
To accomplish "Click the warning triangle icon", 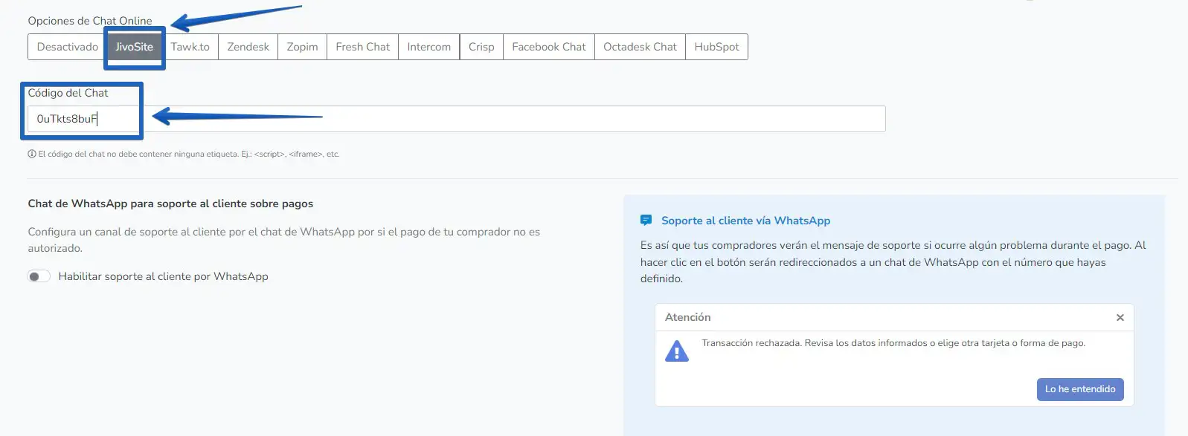I will click(676, 351).
